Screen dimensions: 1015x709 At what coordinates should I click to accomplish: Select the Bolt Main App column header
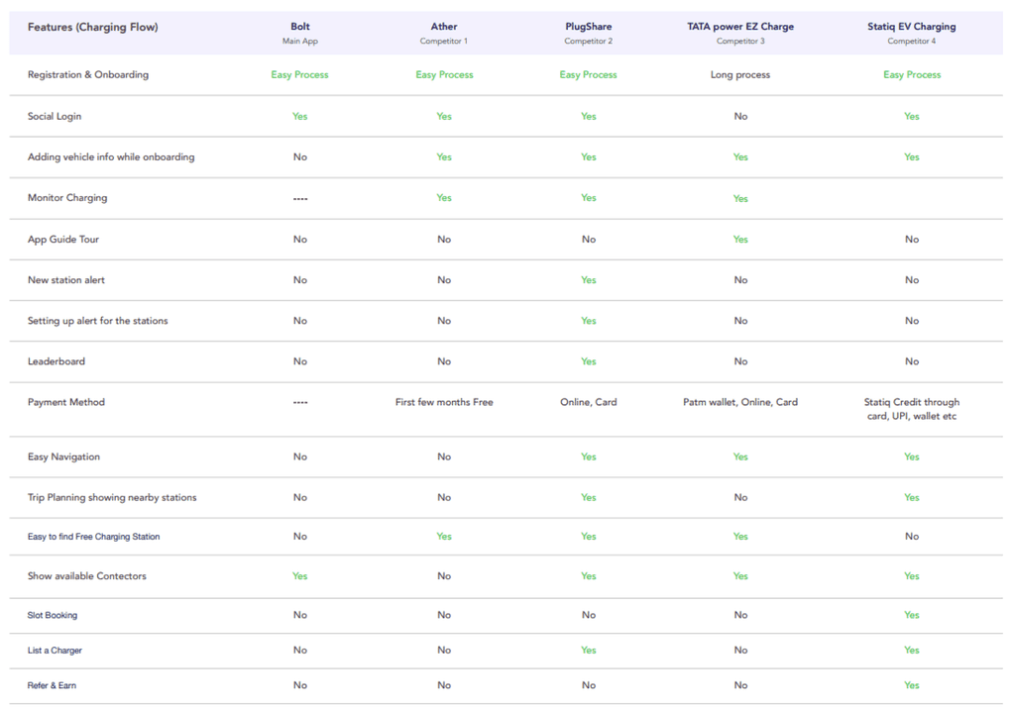tap(299, 33)
